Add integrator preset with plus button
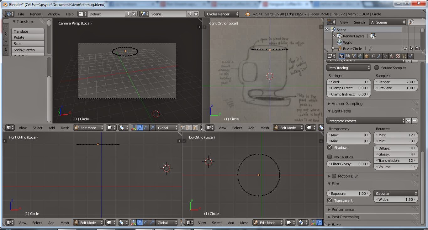This screenshot has width=428, height=230. coord(408,121)
